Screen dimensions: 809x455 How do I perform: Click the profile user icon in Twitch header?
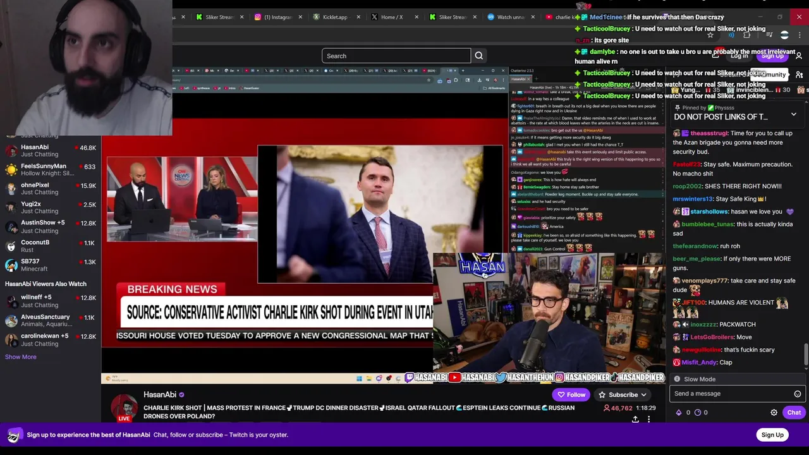(799, 56)
